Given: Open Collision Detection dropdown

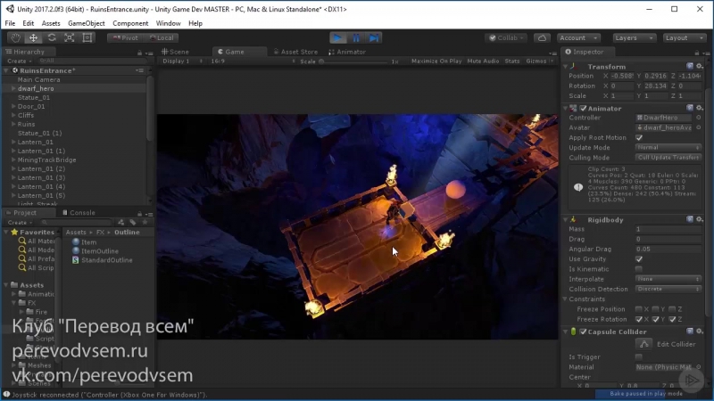Looking at the screenshot, I should (668, 289).
